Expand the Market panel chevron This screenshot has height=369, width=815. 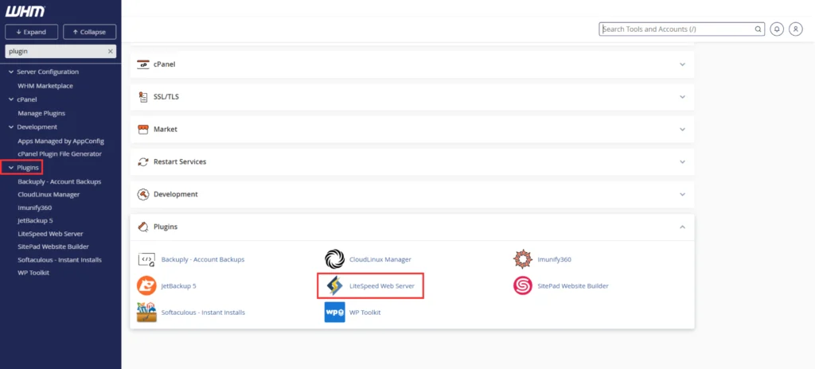[682, 129]
